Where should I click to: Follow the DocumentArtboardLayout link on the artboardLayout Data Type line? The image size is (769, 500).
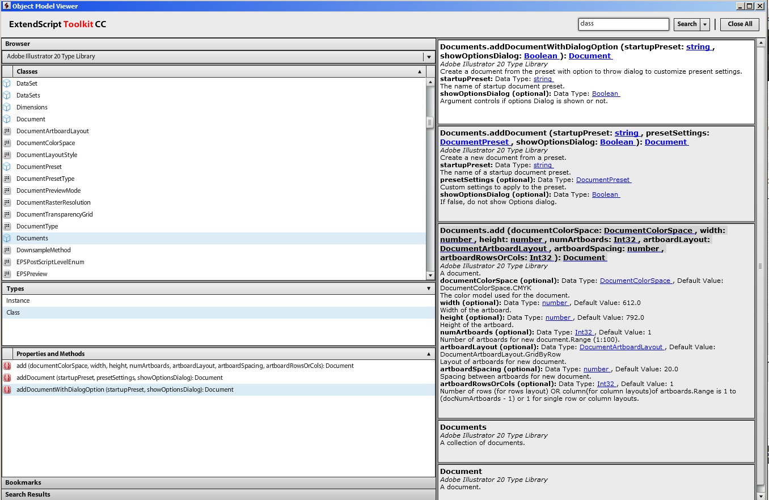point(622,347)
